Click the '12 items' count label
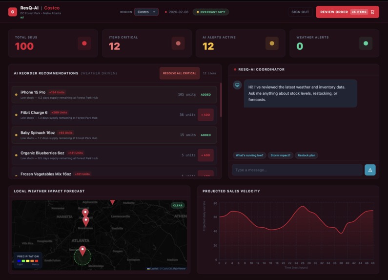The height and width of the screenshot is (280, 388). pyautogui.click(x=209, y=73)
